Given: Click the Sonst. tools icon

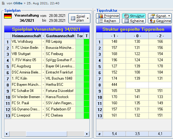Looking at the screenshot, I should [x=153, y=16].
